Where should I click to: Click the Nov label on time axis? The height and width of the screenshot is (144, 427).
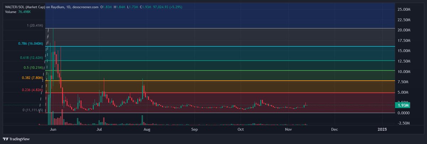[289, 130]
